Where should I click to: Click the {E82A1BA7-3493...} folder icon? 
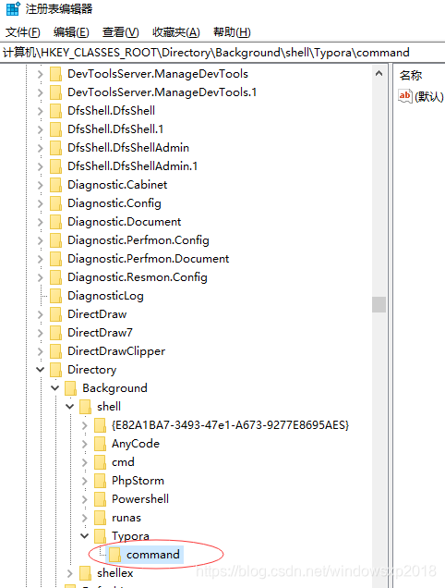[100, 425]
